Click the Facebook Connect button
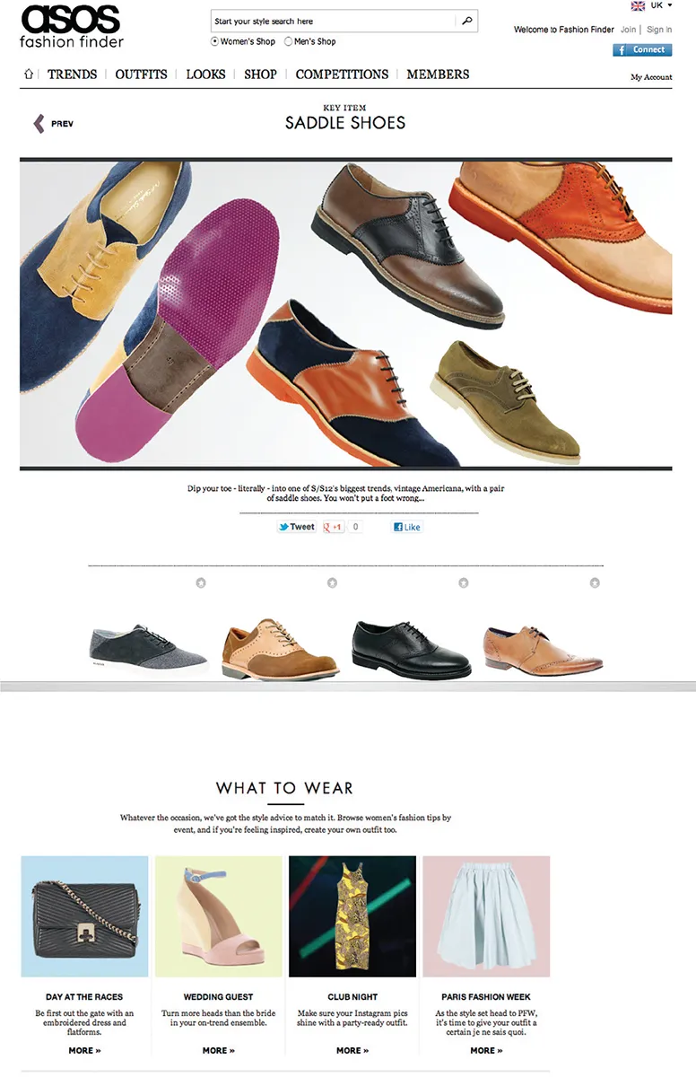696x1077 pixels. coord(642,50)
